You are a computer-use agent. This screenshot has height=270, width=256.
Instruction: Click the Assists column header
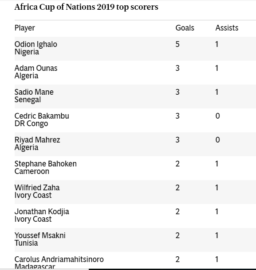pos(227,28)
